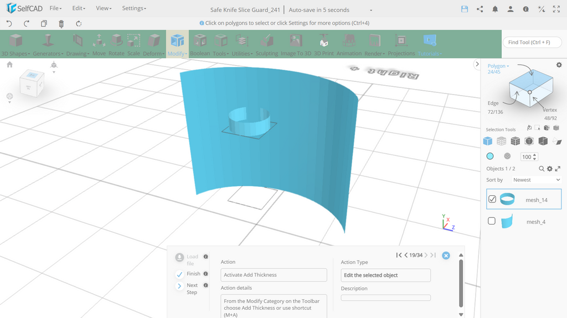Open the Modify toolbar category

coord(177,45)
